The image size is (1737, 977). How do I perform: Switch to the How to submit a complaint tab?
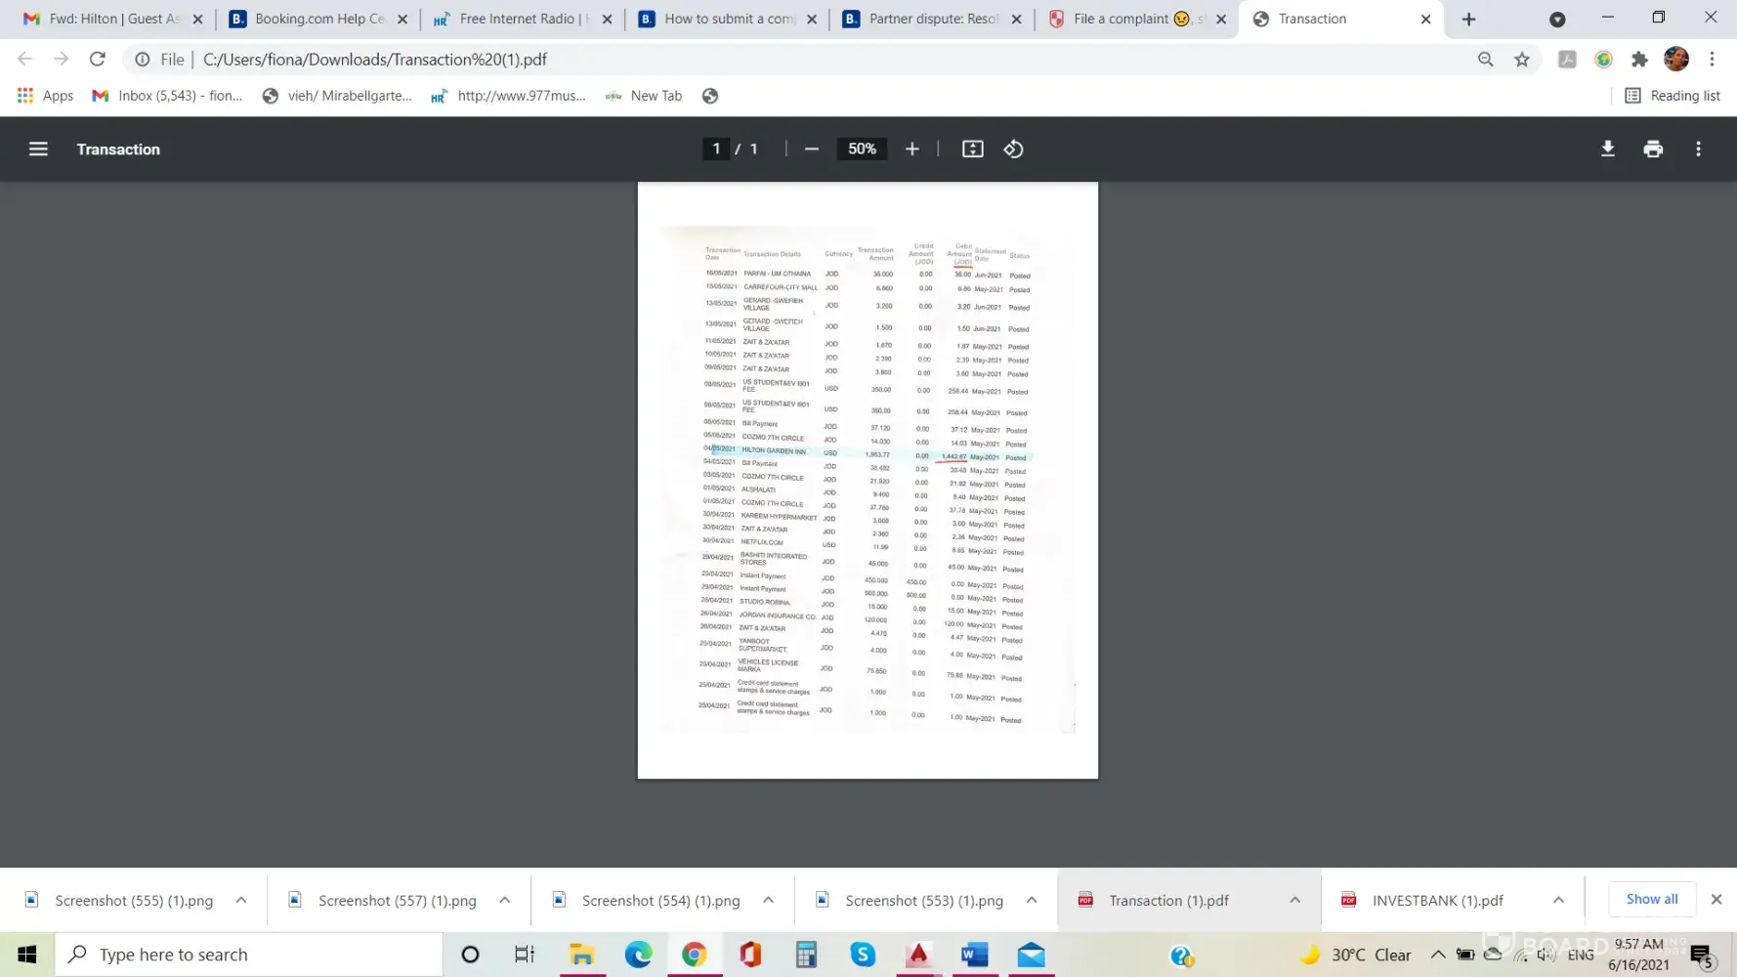[x=728, y=19]
